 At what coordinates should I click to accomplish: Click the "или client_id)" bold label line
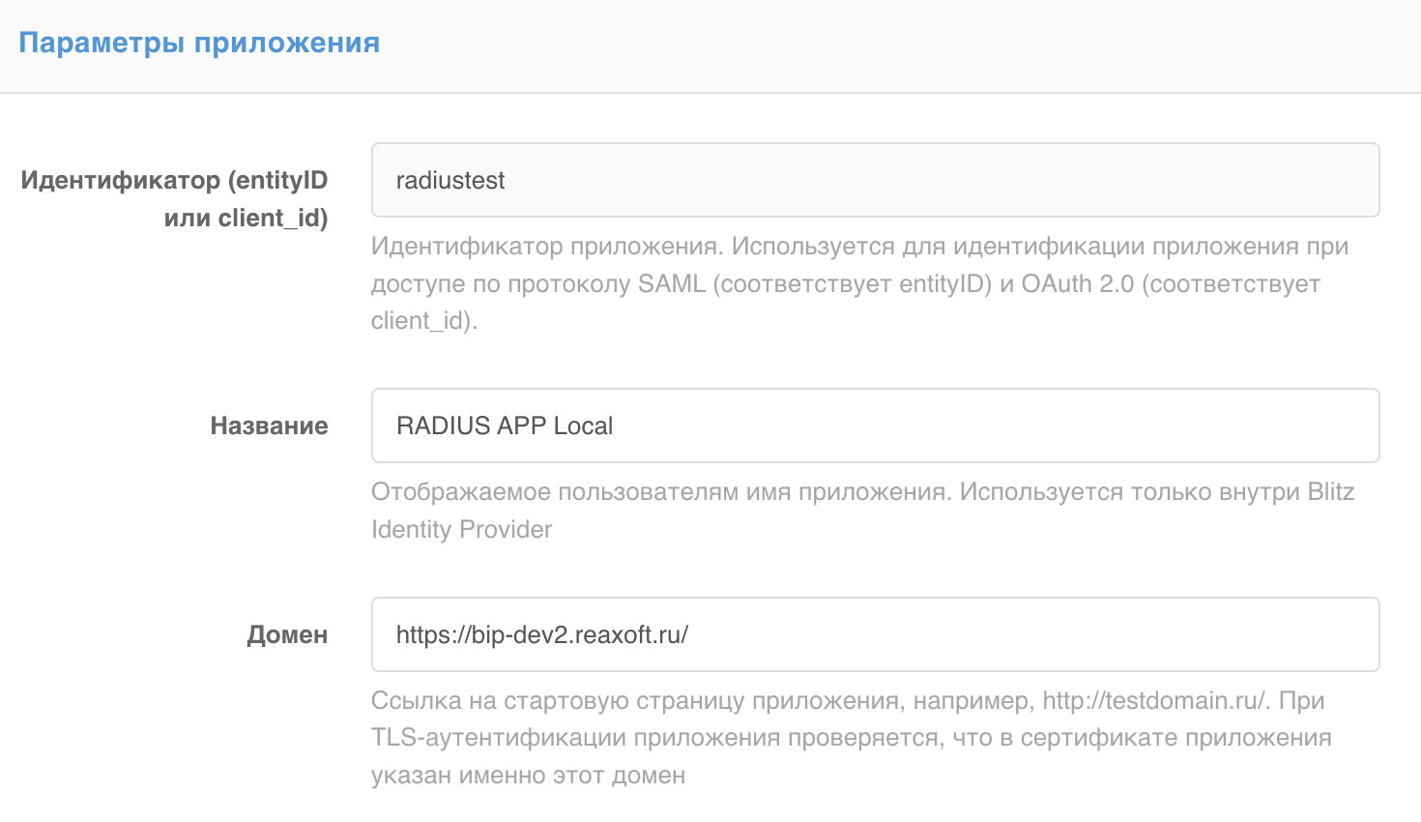coord(246,219)
